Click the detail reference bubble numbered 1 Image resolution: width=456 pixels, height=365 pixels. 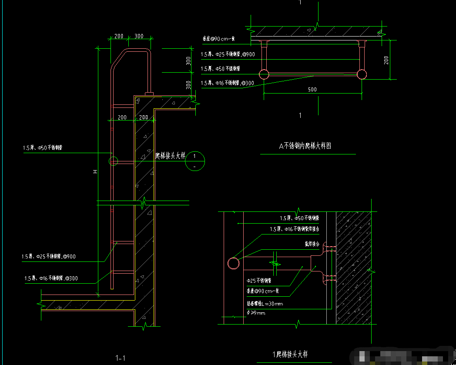[x=195, y=161]
